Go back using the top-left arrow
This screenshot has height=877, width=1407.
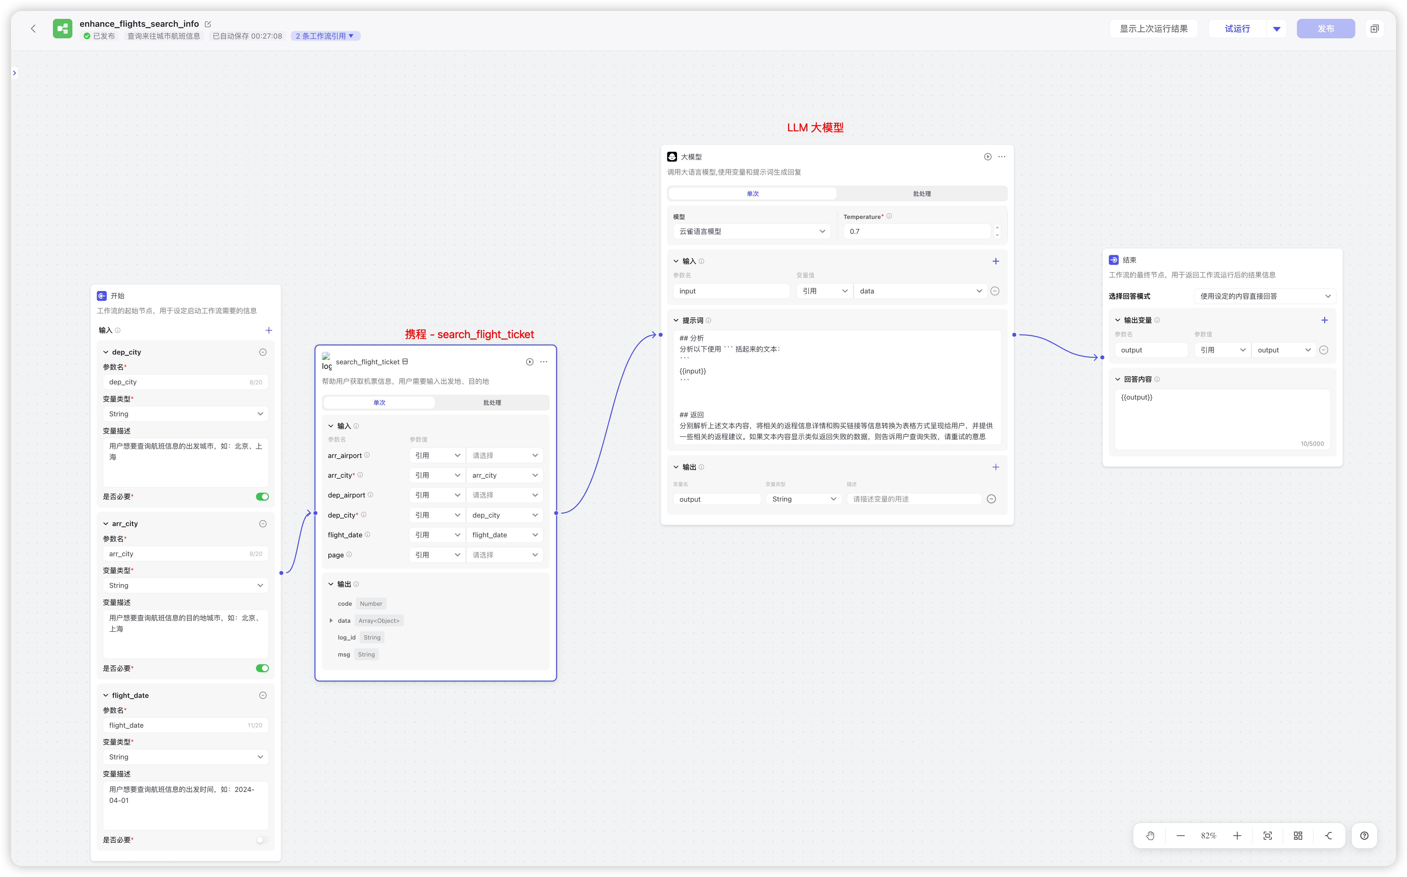click(x=33, y=28)
